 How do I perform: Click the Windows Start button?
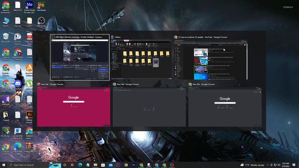point(3,165)
